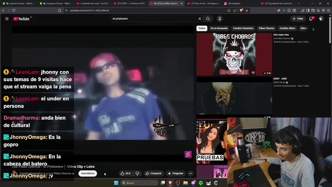Image resolution: width=332 pixels, height=187 pixels.
Task: Close the Los Pibes Chorros tab
Action: (182, 3)
